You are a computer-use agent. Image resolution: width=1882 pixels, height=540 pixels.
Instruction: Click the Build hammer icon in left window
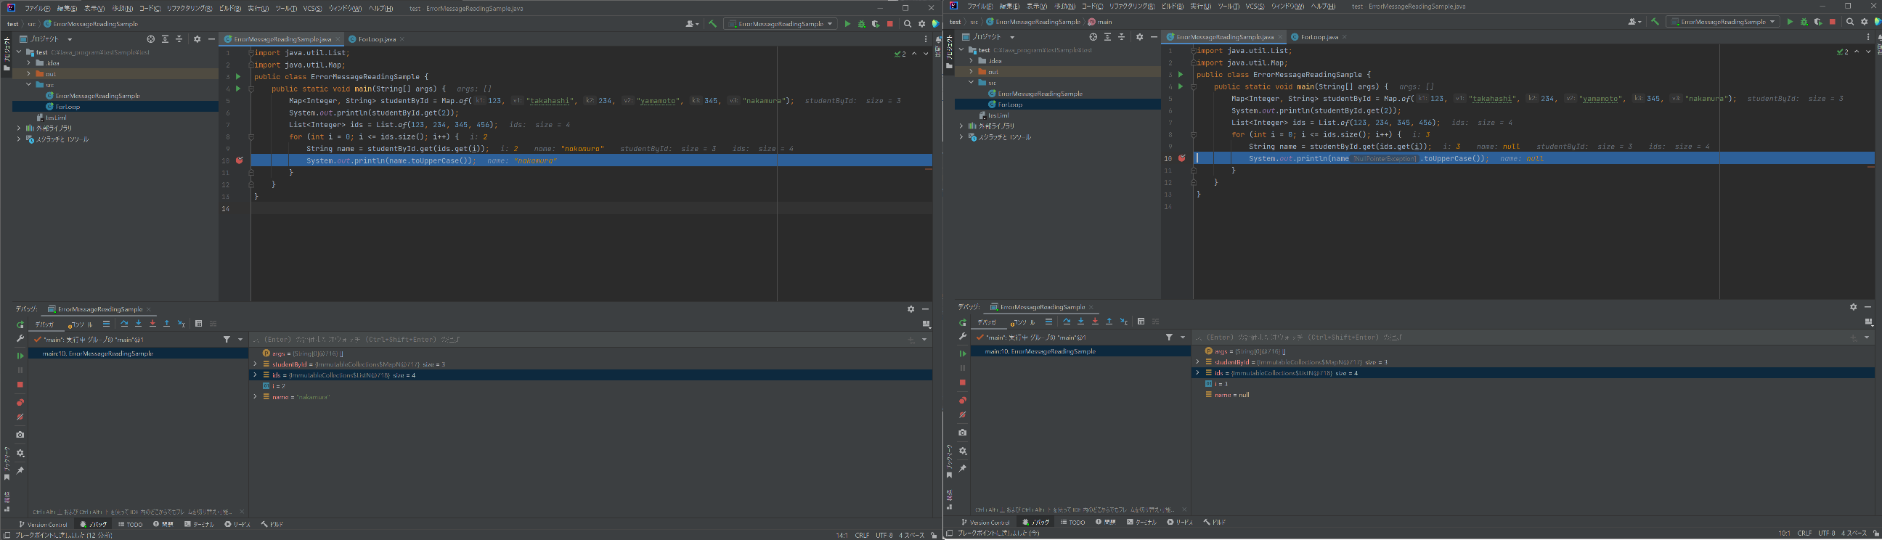712,24
